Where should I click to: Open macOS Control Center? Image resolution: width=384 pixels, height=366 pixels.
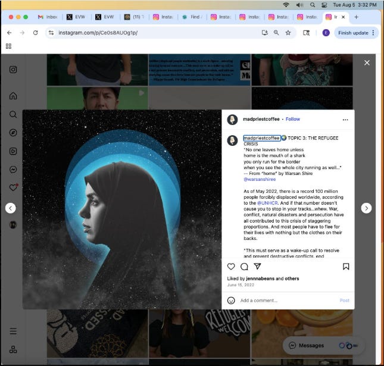[324, 5]
